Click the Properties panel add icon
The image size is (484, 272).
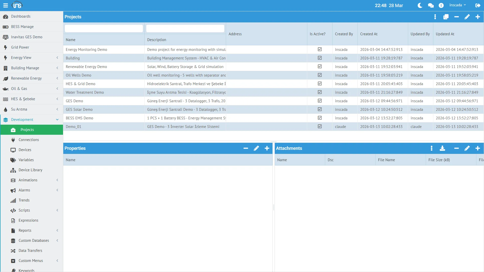[267, 148]
